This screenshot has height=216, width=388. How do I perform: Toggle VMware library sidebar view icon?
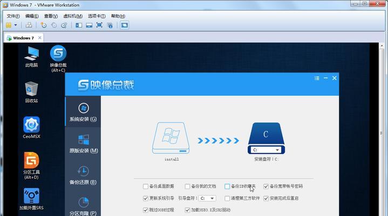[79, 25]
